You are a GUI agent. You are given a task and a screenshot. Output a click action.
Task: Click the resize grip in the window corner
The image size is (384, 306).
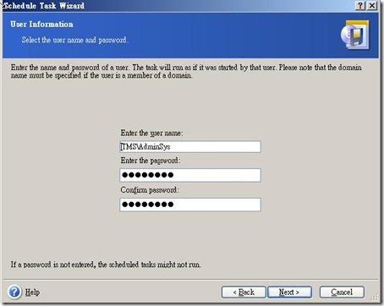[x=375, y=298]
